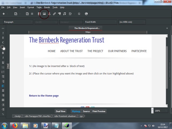The image size is (172, 129).
Task: Click the Return to the Home page link
Action: [x=44, y=96]
